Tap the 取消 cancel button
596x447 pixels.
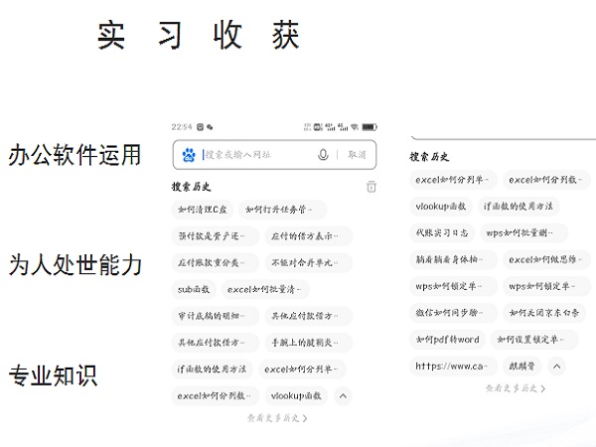pos(357,155)
